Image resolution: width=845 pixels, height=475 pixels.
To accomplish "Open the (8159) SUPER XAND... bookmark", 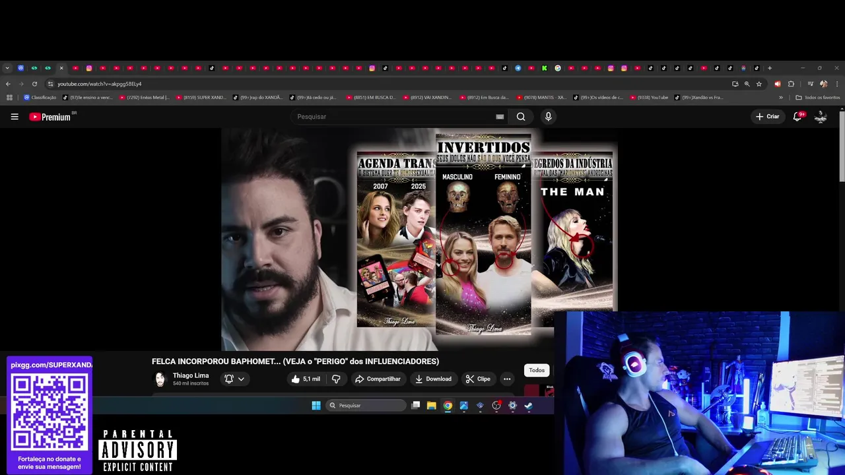I will [x=201, y=98].
